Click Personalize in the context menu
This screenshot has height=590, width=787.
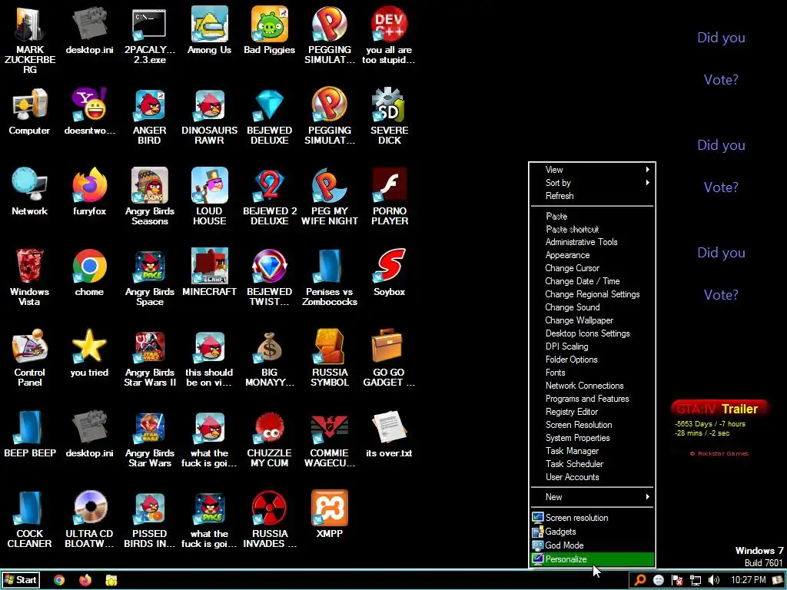pyautogui.click(x=593, y=559)
